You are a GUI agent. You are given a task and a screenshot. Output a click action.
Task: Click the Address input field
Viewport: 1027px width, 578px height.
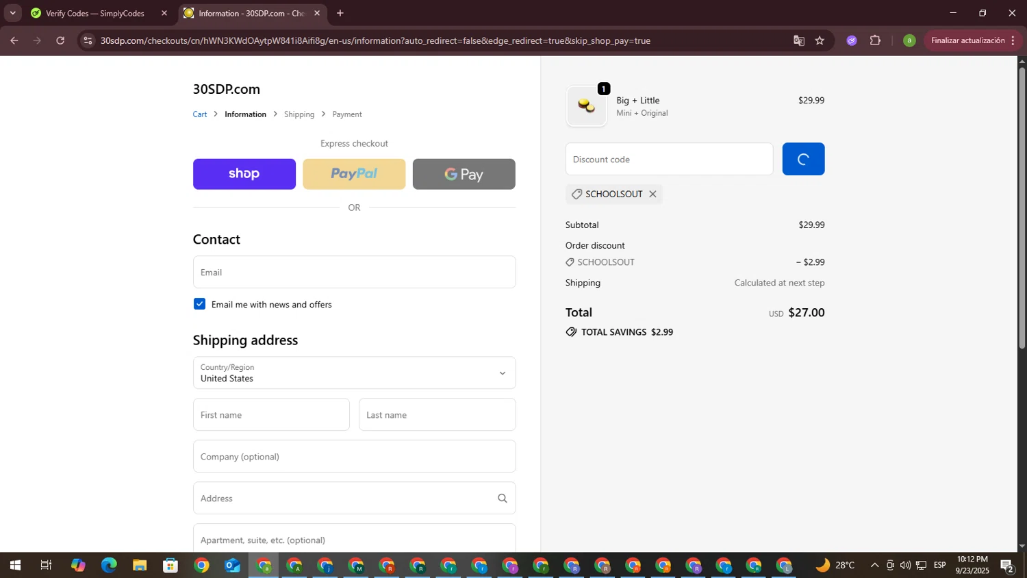click(355, 499)
